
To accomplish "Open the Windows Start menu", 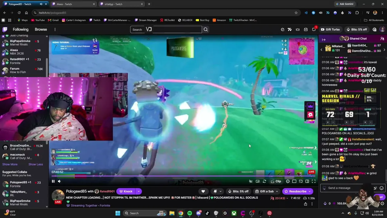I will click(x=118, y=213).
